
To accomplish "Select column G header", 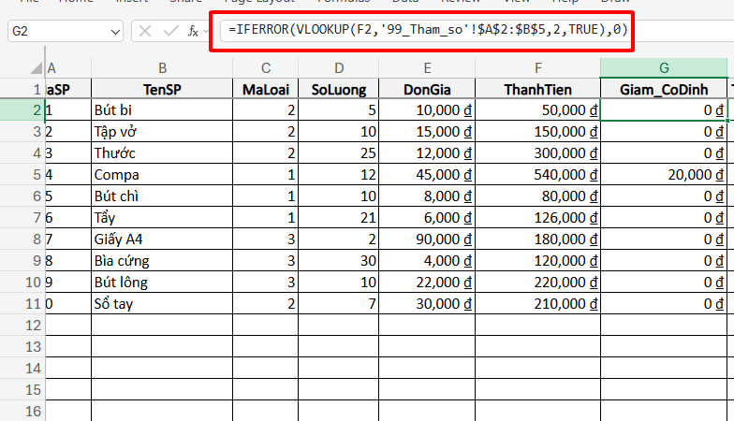I will click(664, 68).
